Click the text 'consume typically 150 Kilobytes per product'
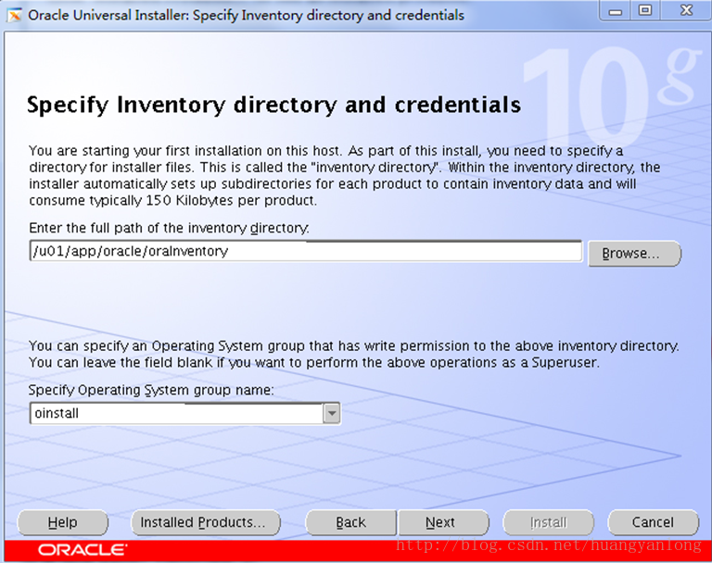The image size is (712, 563). [x=172, y=201]
